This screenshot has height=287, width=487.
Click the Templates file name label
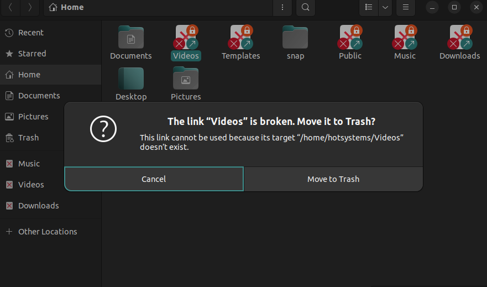pos(240,56)
